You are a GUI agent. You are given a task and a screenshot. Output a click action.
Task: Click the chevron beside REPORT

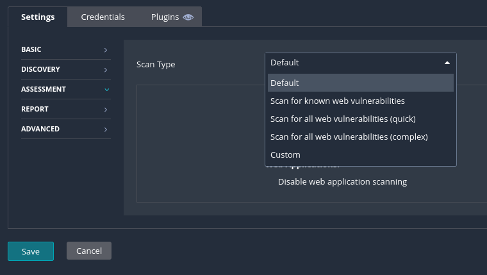pos(106,110)
